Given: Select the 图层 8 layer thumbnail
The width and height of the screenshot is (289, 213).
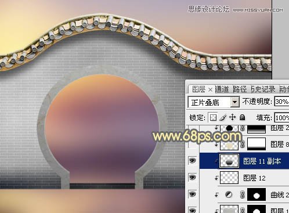Looking at the screenshot, I should (229, 145).
